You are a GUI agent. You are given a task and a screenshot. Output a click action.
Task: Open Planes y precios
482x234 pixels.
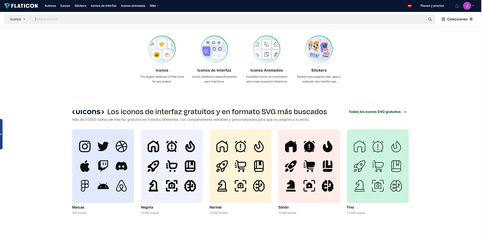pyautogui.click(x=432, y=6)
